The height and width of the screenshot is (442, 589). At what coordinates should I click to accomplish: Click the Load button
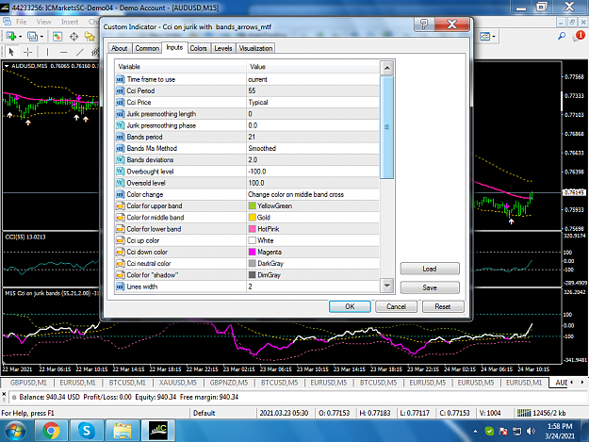pyautogui.click(x=430, y=269)
